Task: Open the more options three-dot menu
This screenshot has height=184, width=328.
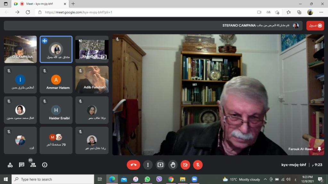Action: coord(148,165)
